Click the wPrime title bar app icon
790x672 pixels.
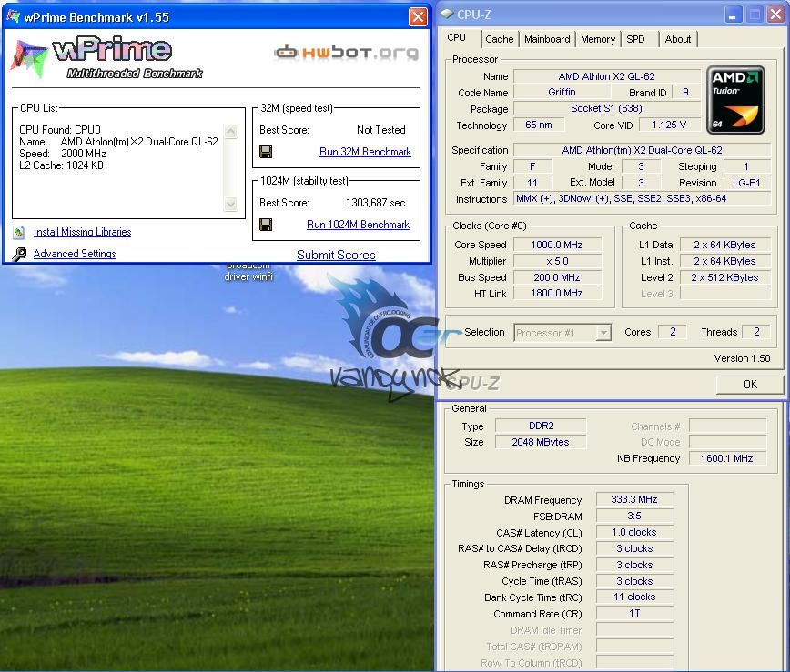point(14,16)
